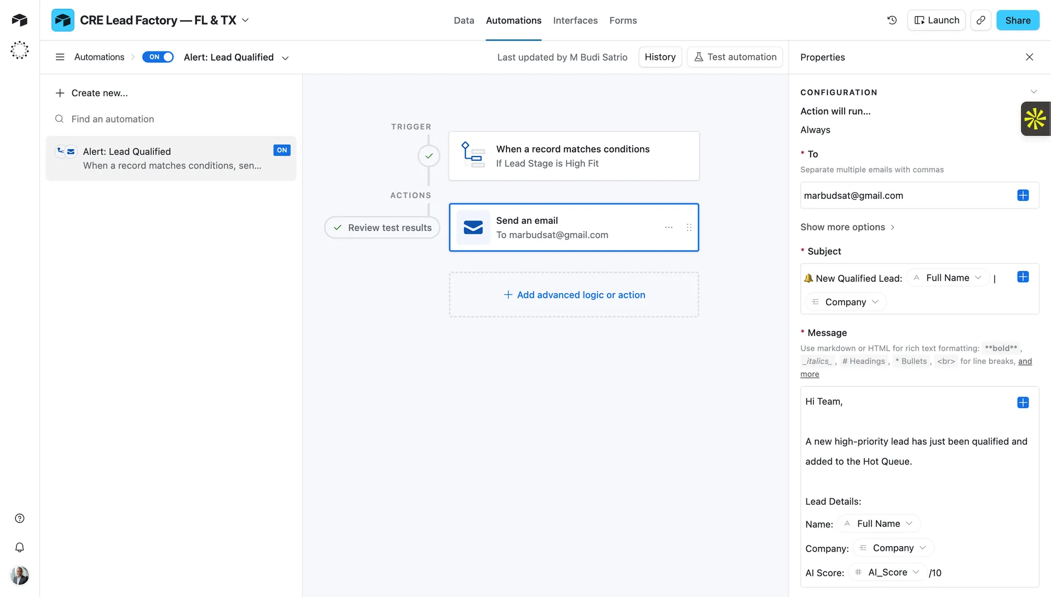Insert a field token into Message via plus icon

(1023, 402)
